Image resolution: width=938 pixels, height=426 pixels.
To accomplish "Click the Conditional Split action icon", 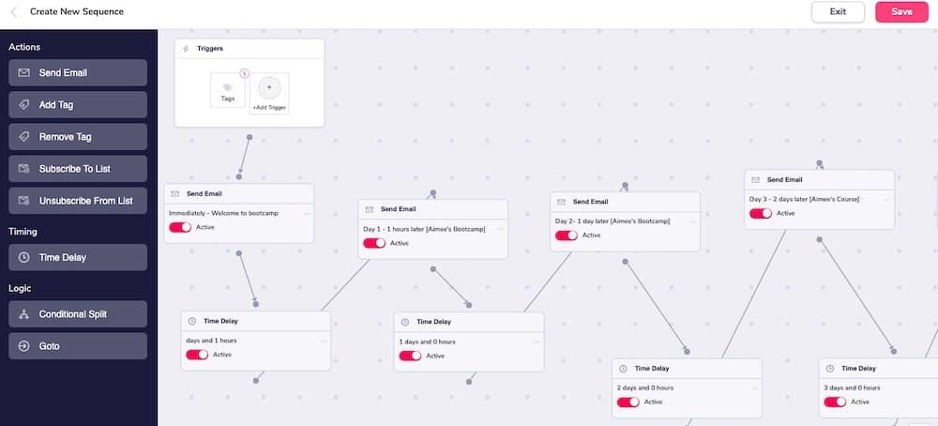I will click(x=23, y=314).
